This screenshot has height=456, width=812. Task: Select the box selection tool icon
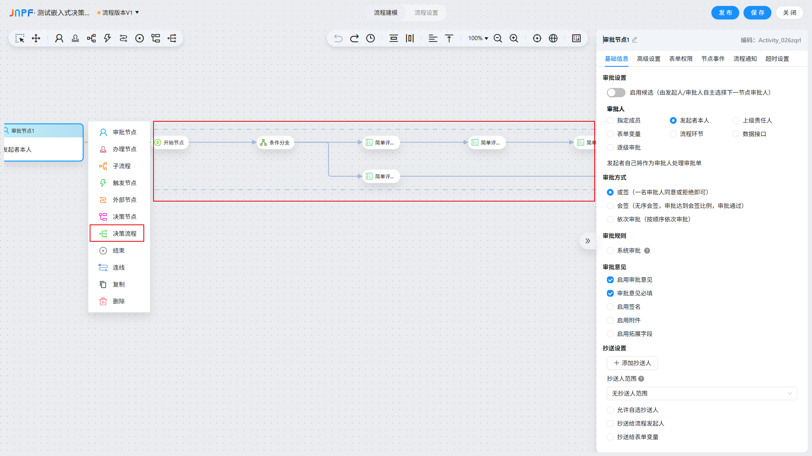click(20, 38)
